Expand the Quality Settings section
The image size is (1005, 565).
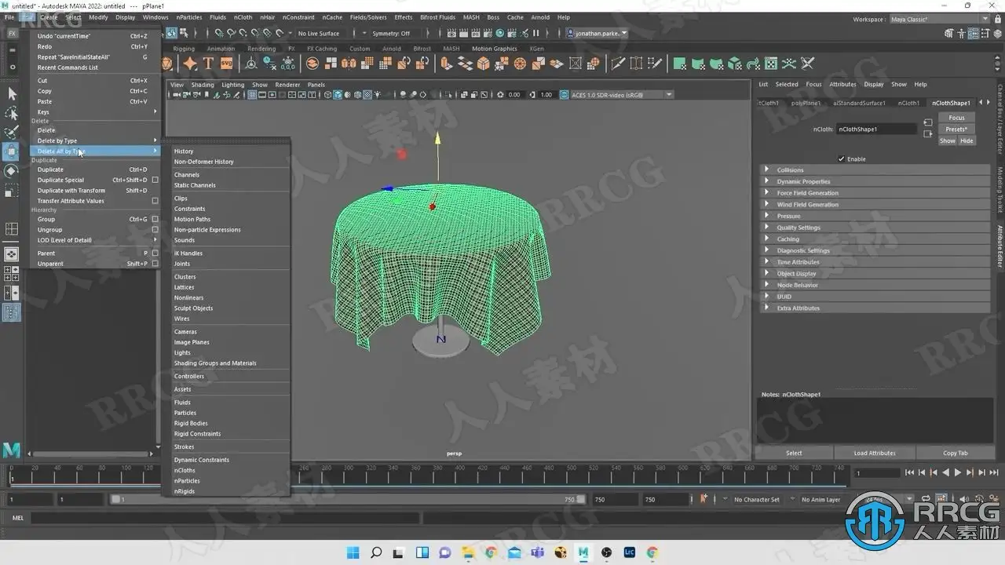875,228
